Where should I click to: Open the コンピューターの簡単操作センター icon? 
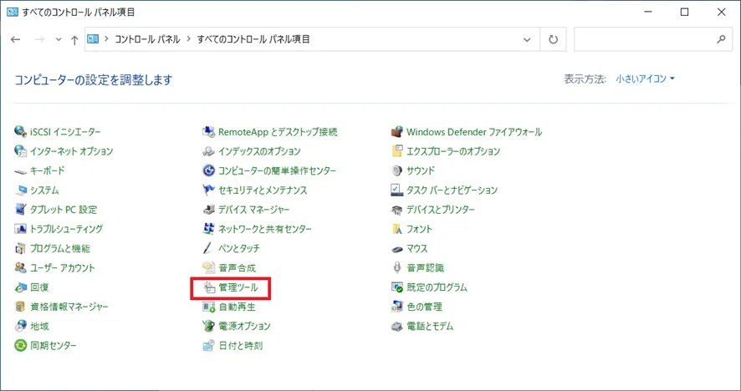(208, 171)
